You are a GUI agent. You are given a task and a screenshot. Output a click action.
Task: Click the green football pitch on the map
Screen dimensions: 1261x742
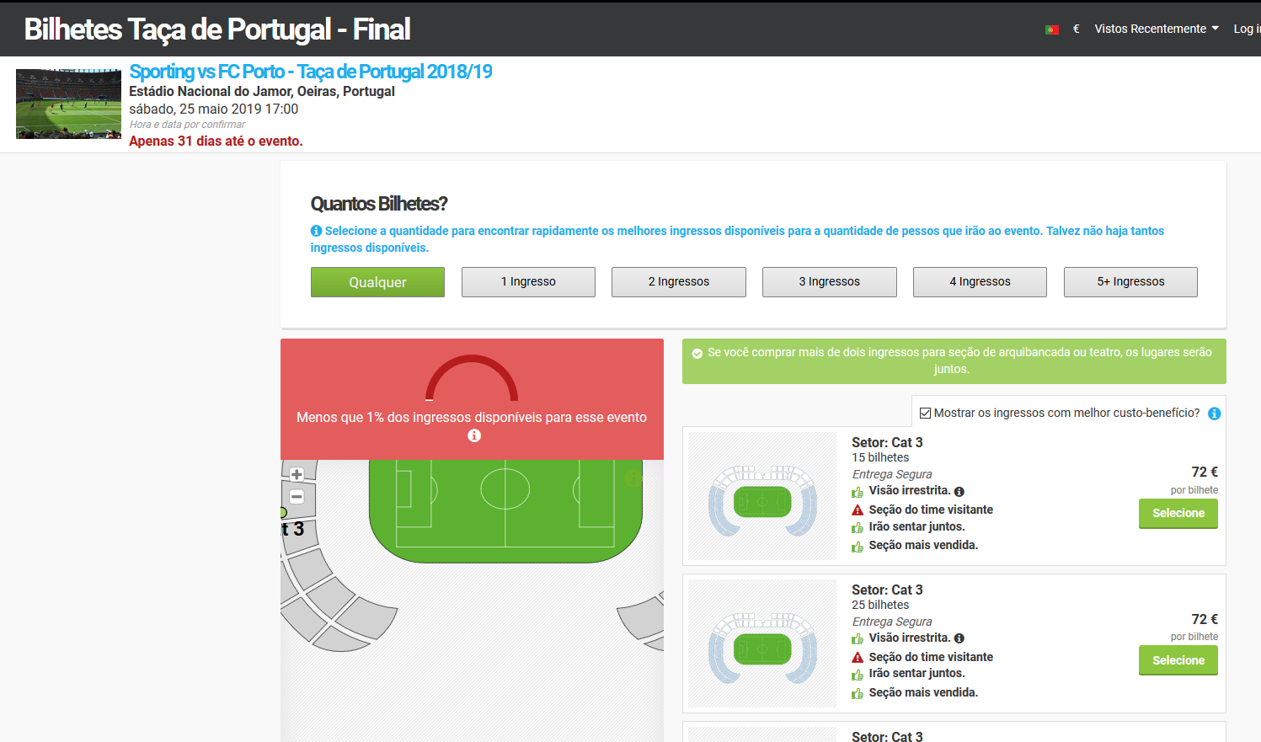tap(505, 510)
